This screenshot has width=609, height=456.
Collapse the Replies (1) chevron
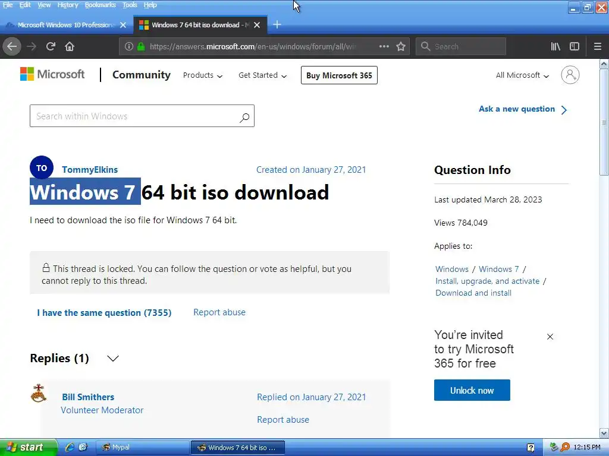click(x=113, y=358)
